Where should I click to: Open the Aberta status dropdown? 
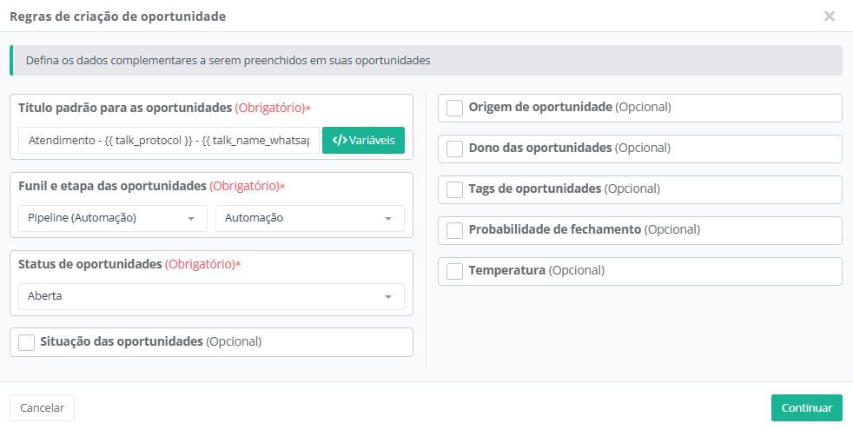coord(210,296)
